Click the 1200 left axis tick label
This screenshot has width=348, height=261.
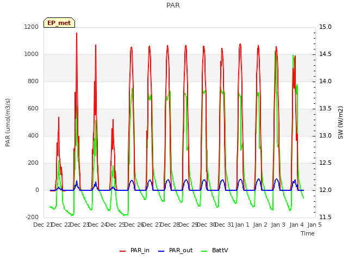pyautogui.click(x=32, y=27)
